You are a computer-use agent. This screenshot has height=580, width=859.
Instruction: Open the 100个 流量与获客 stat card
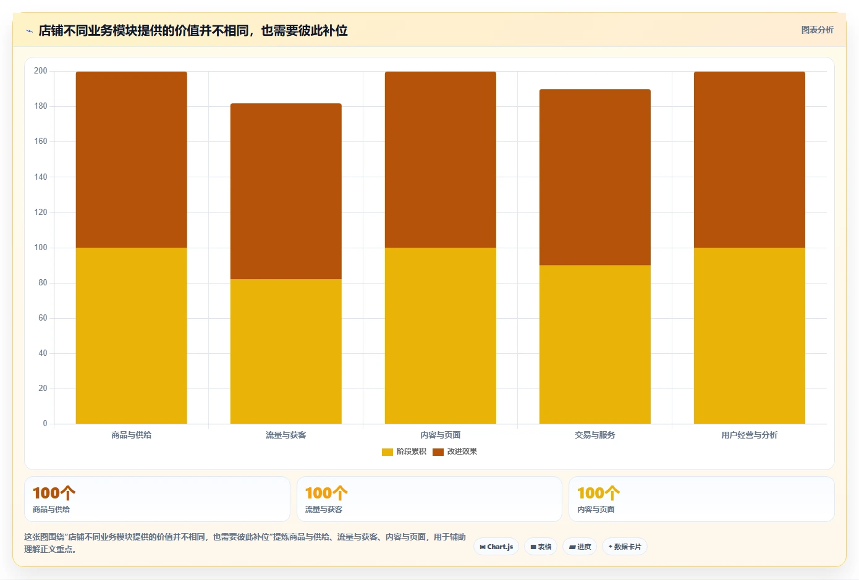[429, 499]
